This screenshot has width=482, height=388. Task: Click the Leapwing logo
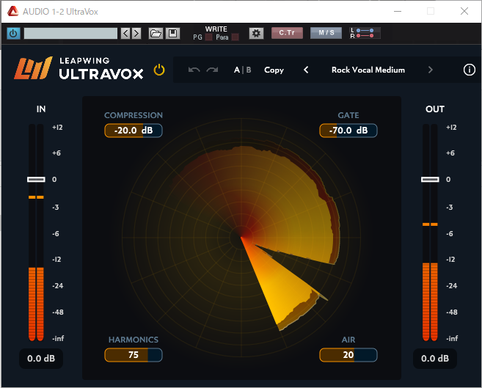[33, 68]
